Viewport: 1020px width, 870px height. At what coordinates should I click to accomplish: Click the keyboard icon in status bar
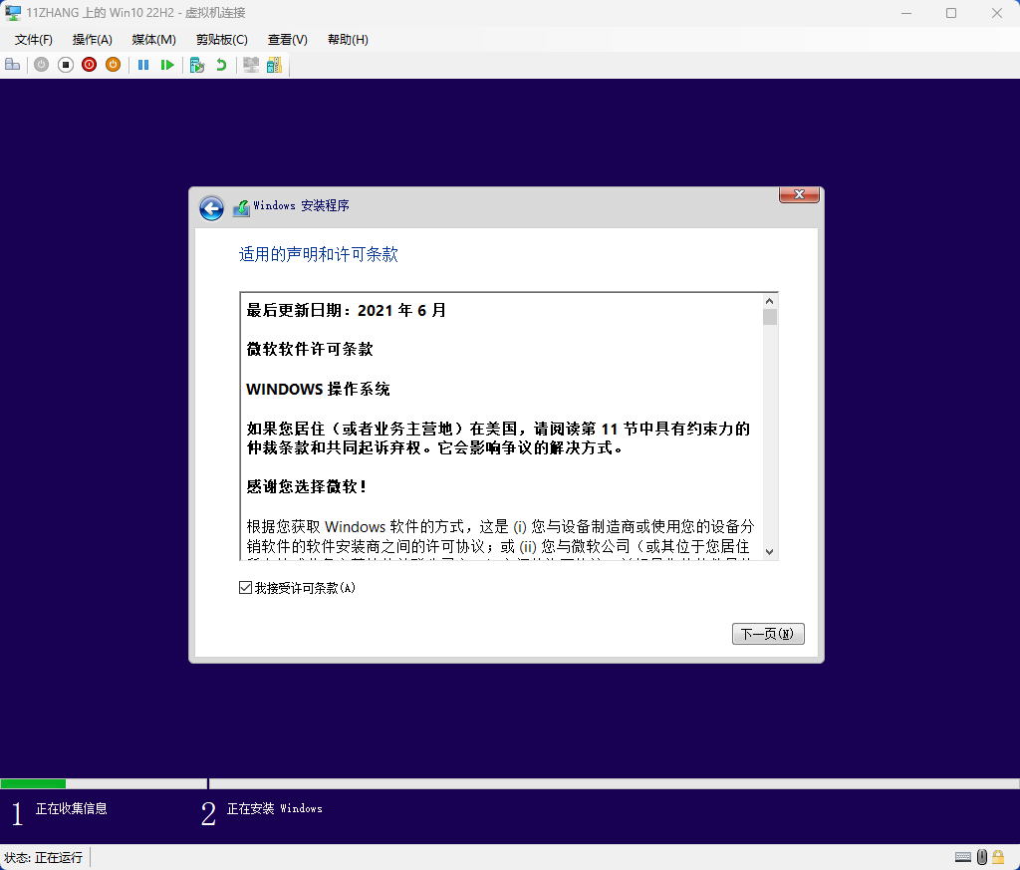pyautogui.click(x=963, y=857)
